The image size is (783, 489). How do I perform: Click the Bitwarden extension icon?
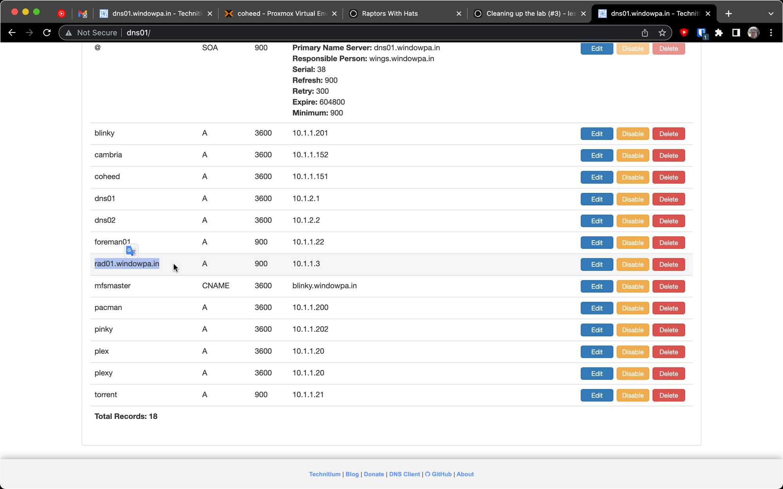coord(702,33)
